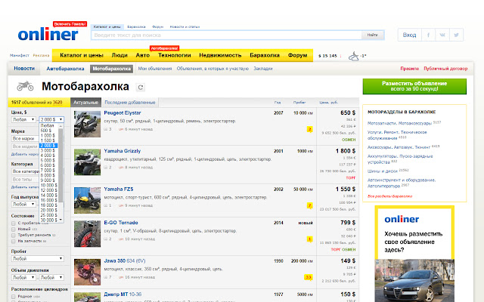Click the 'Найти' search button
This screenshot has height=302, width=484.
[373, 35]
